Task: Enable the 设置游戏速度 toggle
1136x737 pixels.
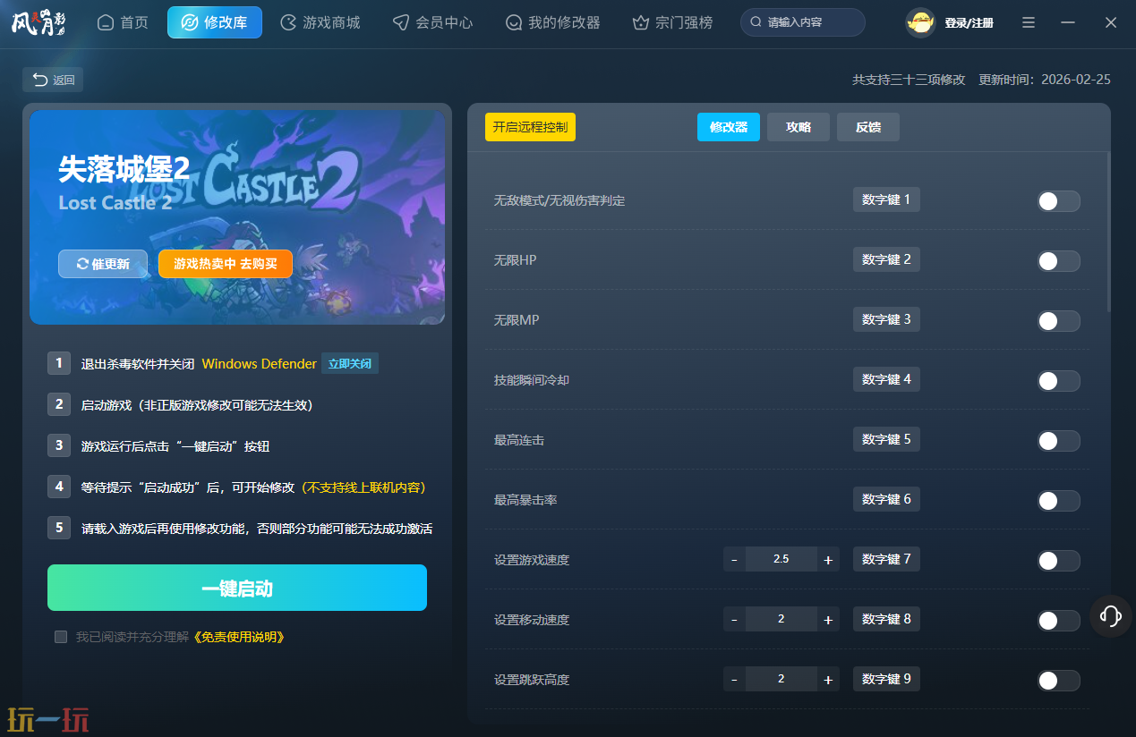Action: [x=1058, y=561]
